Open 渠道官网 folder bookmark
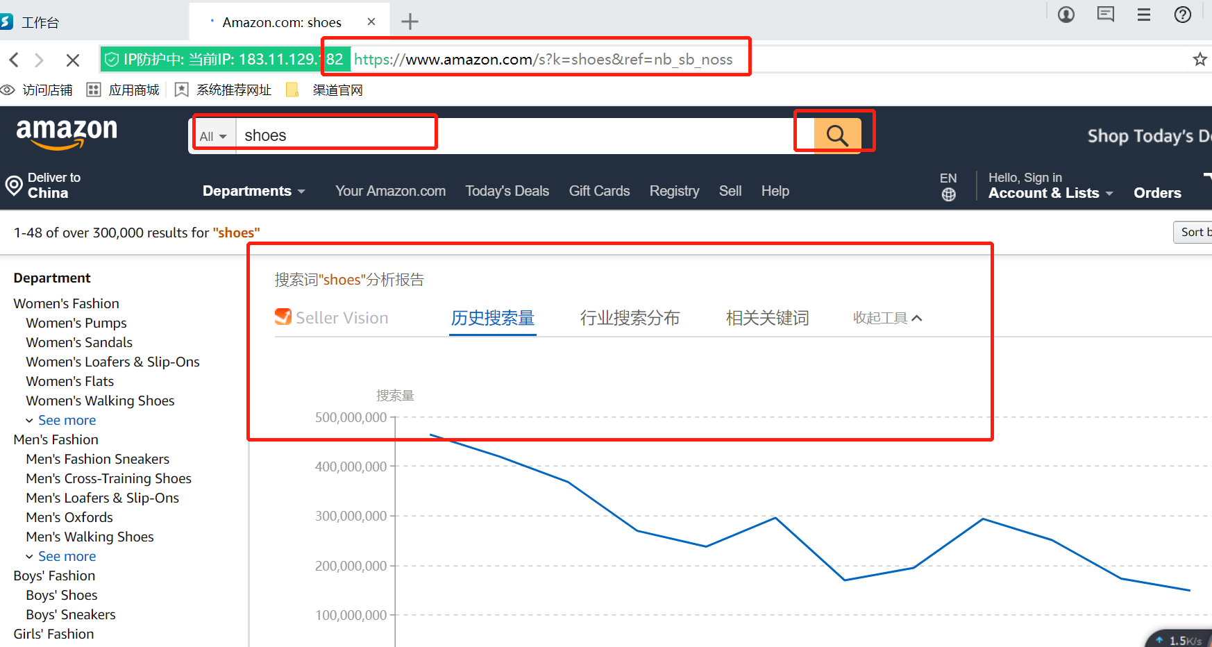Viewport: 1212px width, 647px height. pyautogui.click(x=324, y=90)
